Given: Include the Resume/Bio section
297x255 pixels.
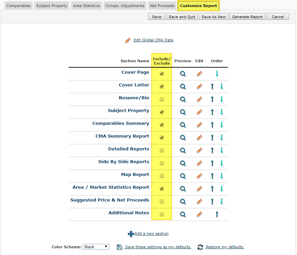Looking at the screenshot, I should coord(162,99).
